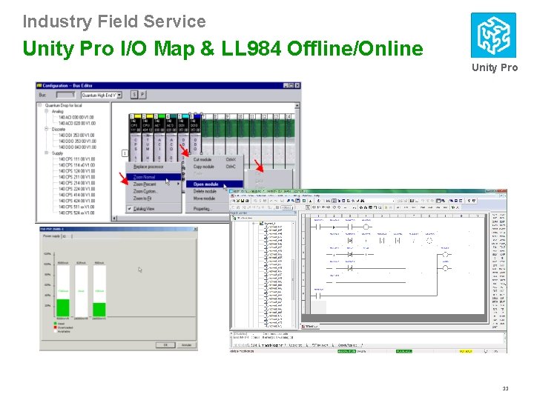Viewport: 534px width, 400px height.
Task: Click lower coil on right ladder branch
Action: (446, 268)
